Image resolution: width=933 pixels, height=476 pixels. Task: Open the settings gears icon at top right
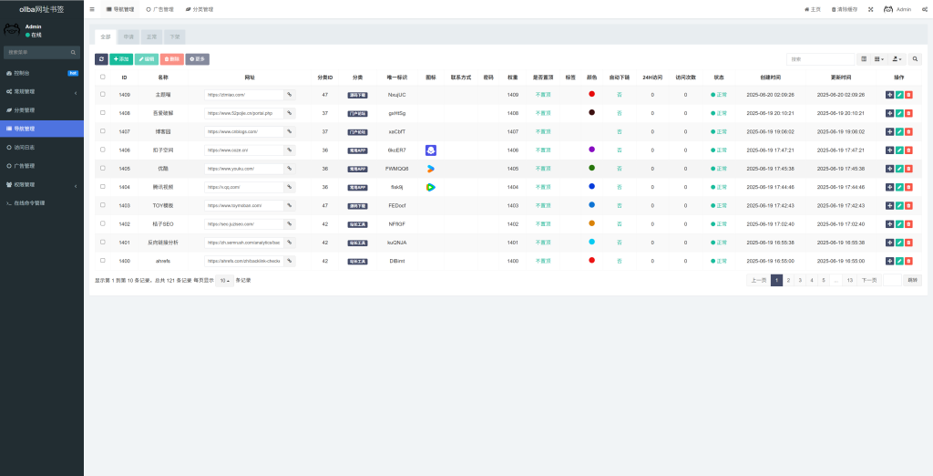[923, 9]
